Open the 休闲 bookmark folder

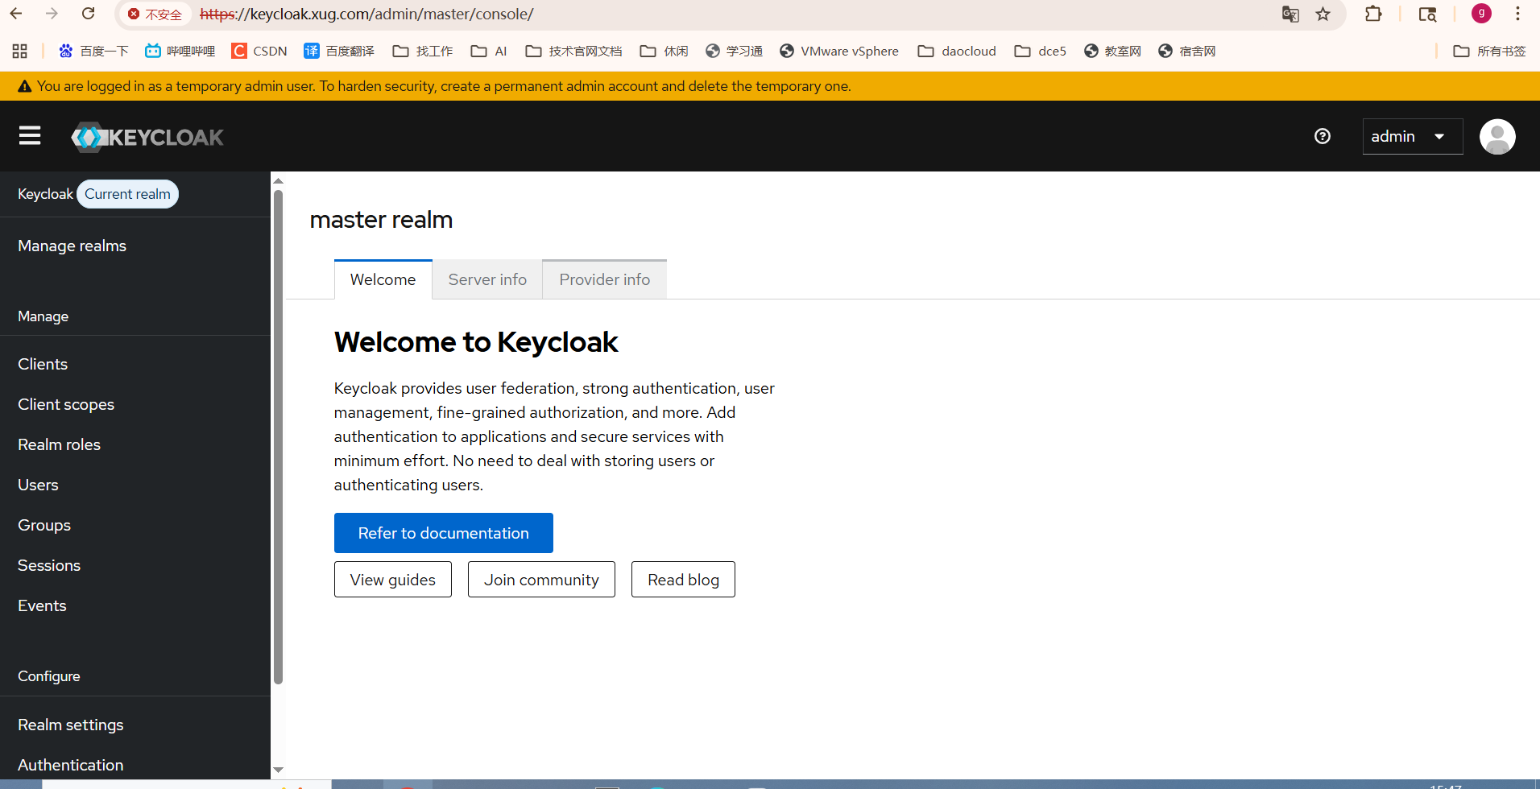click(x=664, y=51)
